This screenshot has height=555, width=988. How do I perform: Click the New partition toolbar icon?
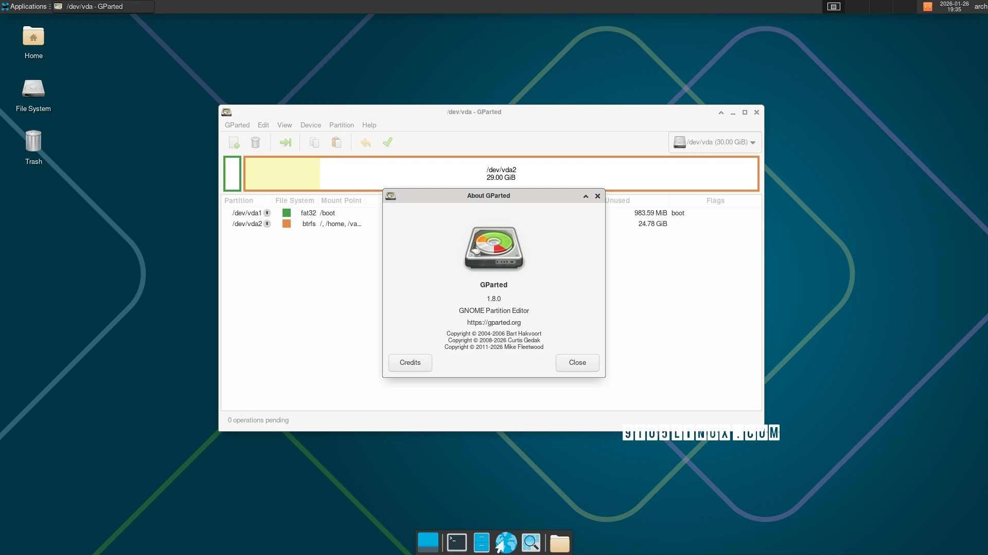234,142
